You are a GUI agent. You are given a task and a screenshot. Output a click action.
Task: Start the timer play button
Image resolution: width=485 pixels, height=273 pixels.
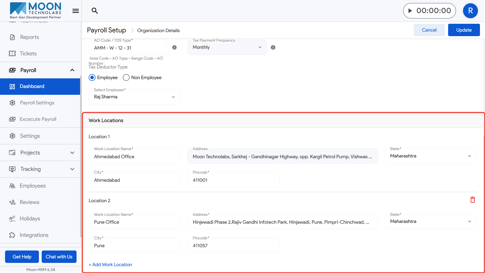pos(410,11)
